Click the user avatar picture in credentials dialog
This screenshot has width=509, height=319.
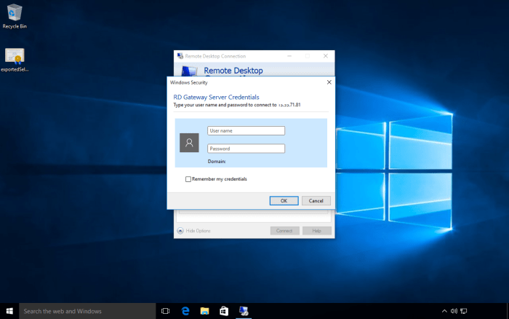[x=189, y=143]
